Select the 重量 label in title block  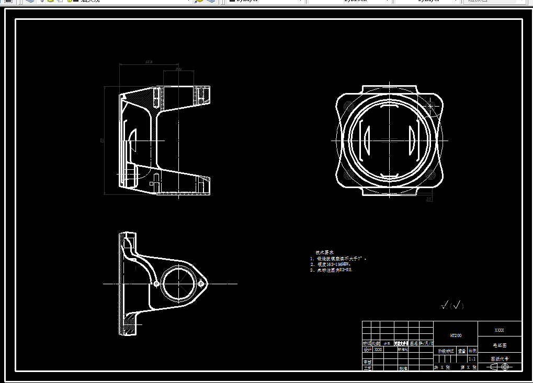tap(462, 351)
